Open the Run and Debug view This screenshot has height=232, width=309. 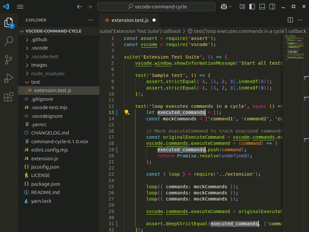point(9,78)
